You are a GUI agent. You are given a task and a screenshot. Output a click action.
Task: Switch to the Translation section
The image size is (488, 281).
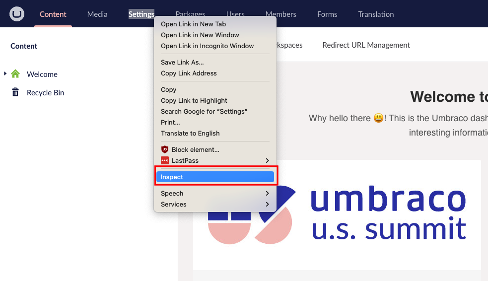click(376, 14)
